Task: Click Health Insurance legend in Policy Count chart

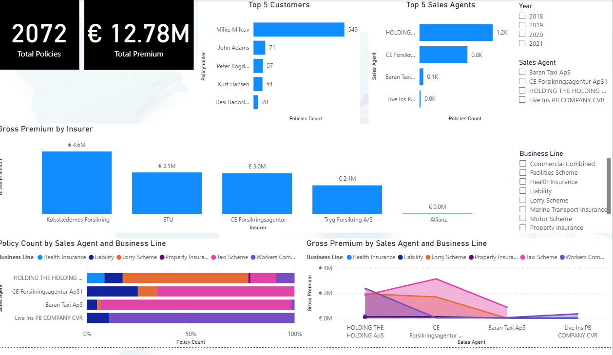Action: click(x=61, y=257)
